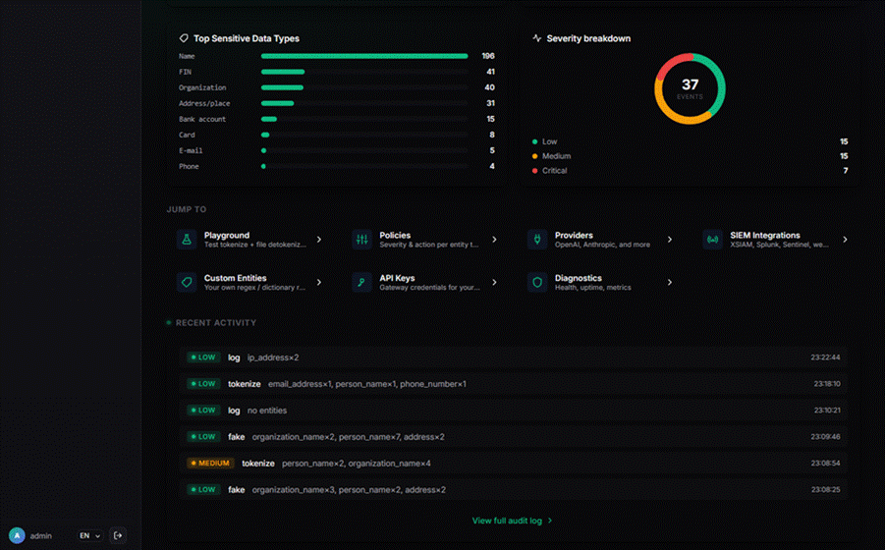Click the FIN data type bar
This screenshot has height=550, width=885.
283,72
